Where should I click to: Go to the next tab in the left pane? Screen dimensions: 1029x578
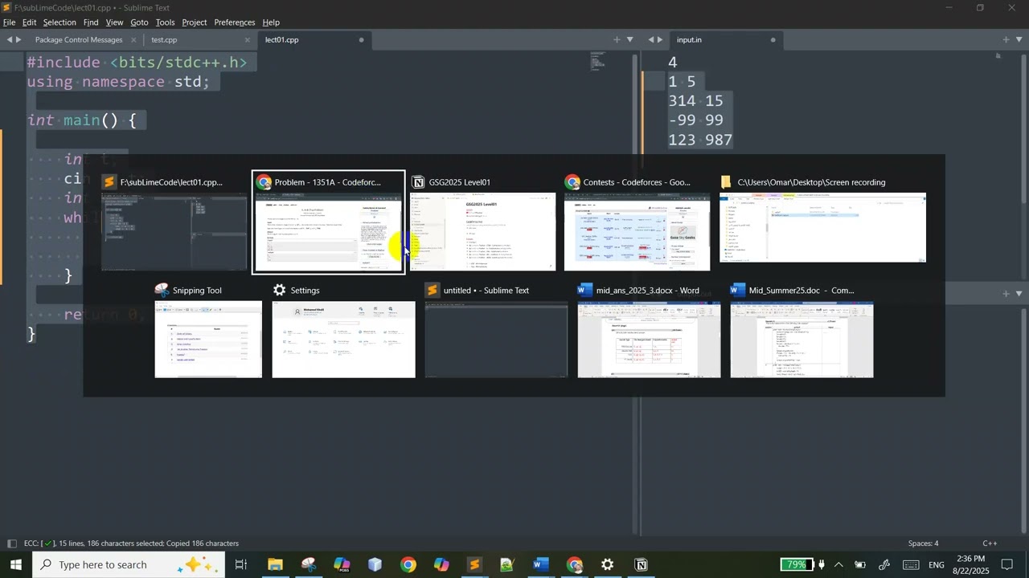click(19, 39)
